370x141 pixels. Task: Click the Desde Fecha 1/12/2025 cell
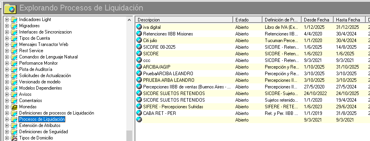(314, 27)
